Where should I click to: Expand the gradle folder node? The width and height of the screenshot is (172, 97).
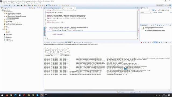point(3,28)
